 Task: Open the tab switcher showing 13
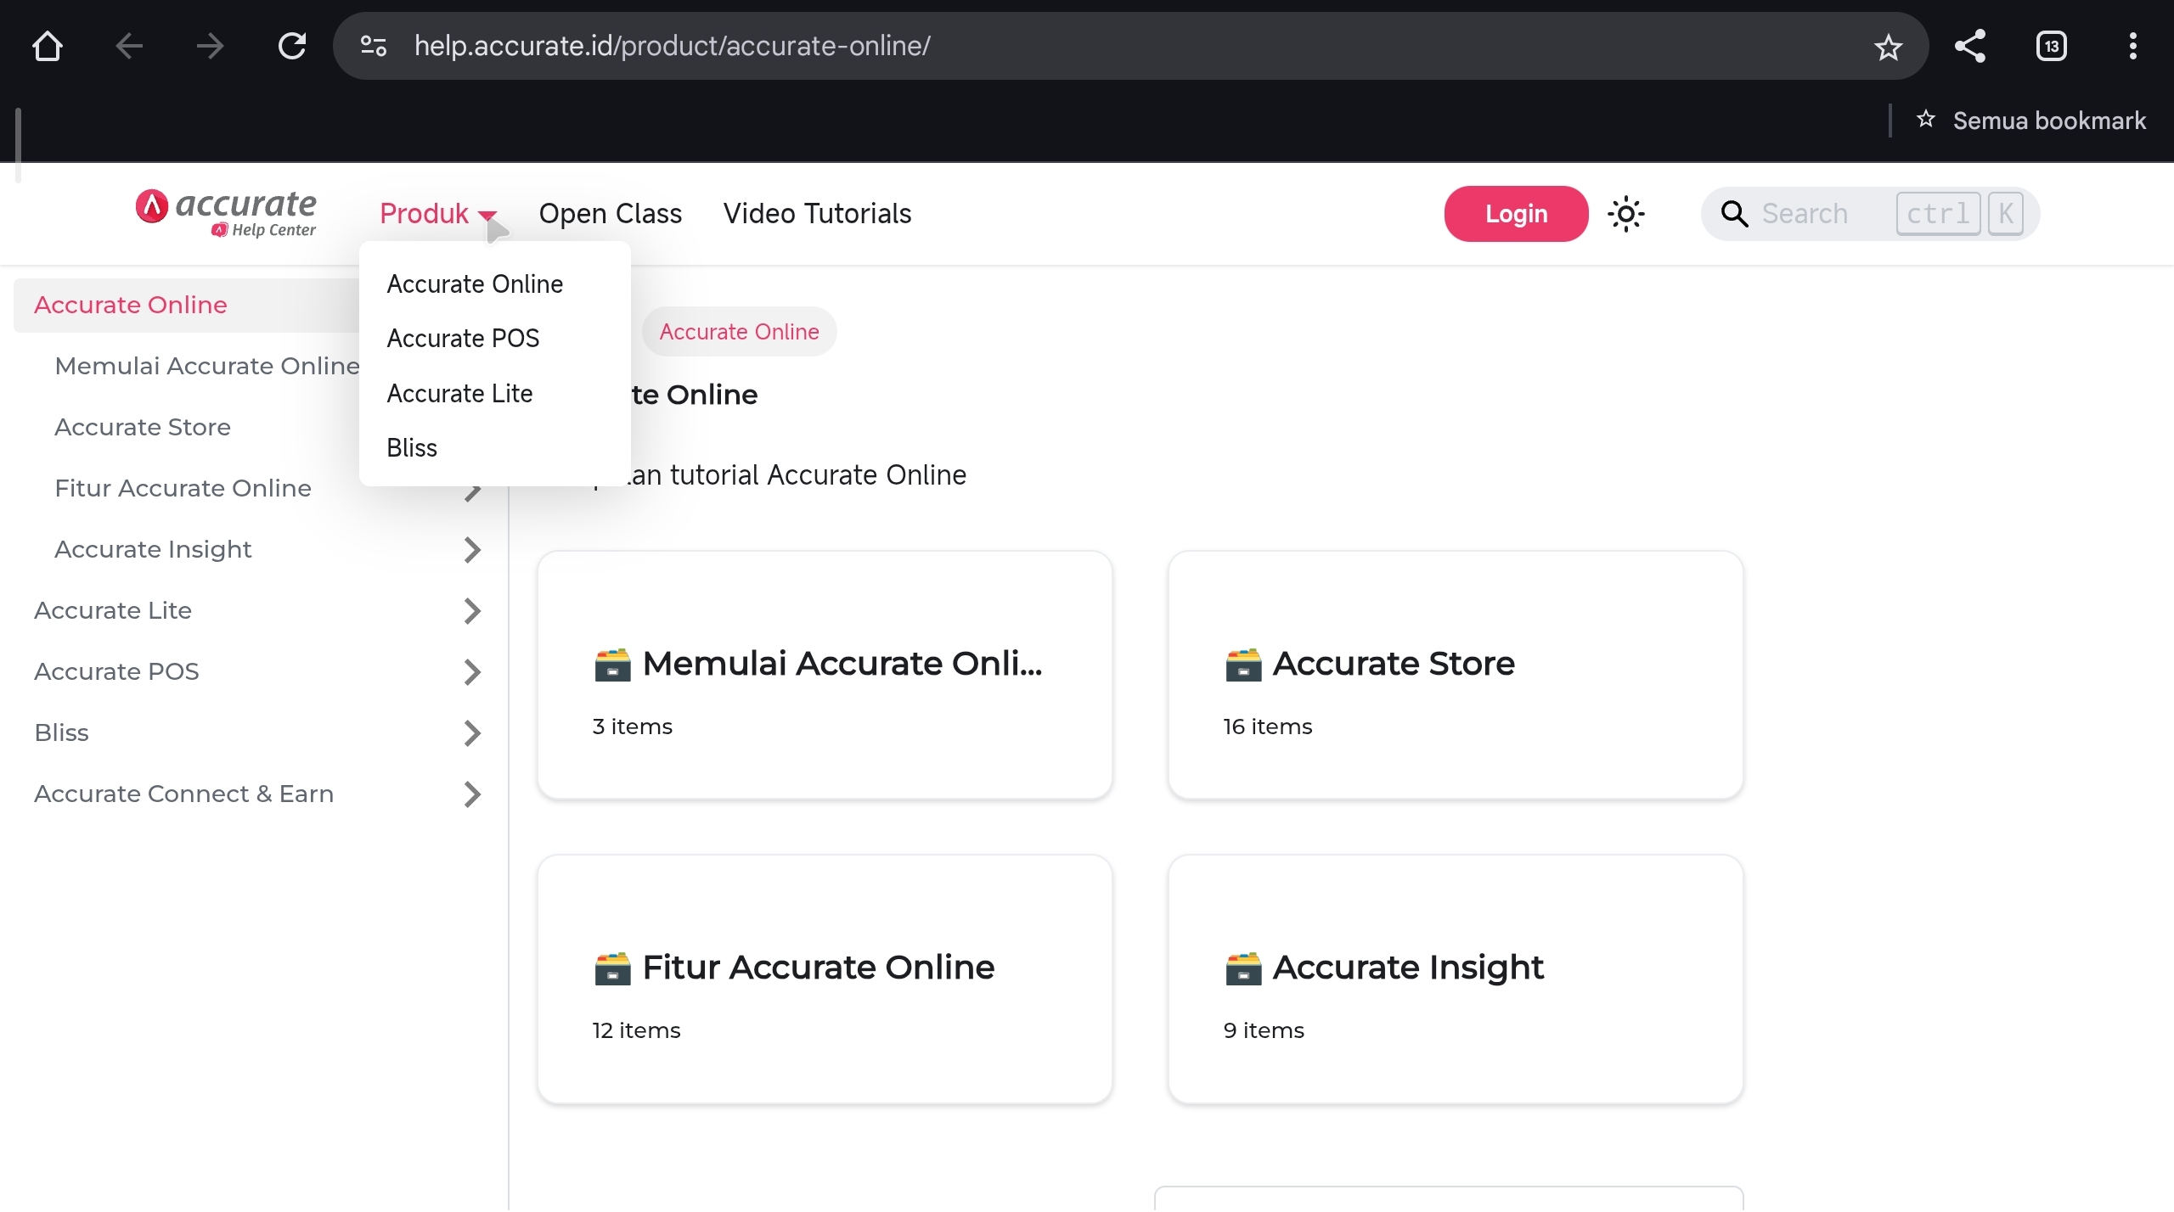click(2051, 46)
